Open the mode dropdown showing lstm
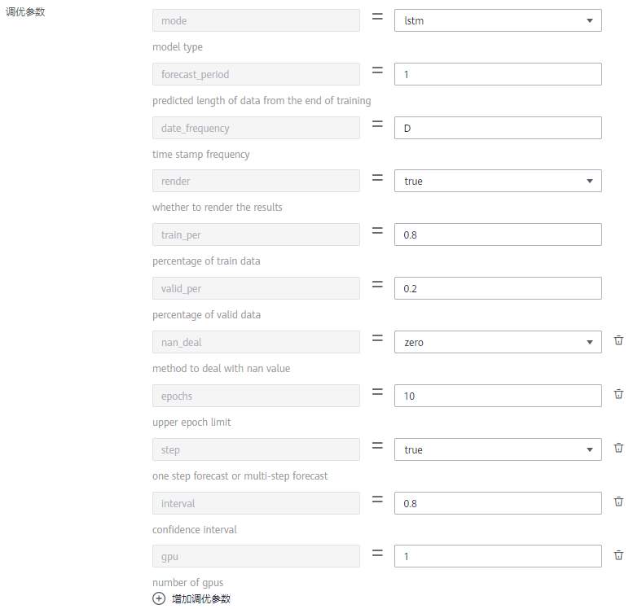This screenshot has width=642, height=609. 497,20
